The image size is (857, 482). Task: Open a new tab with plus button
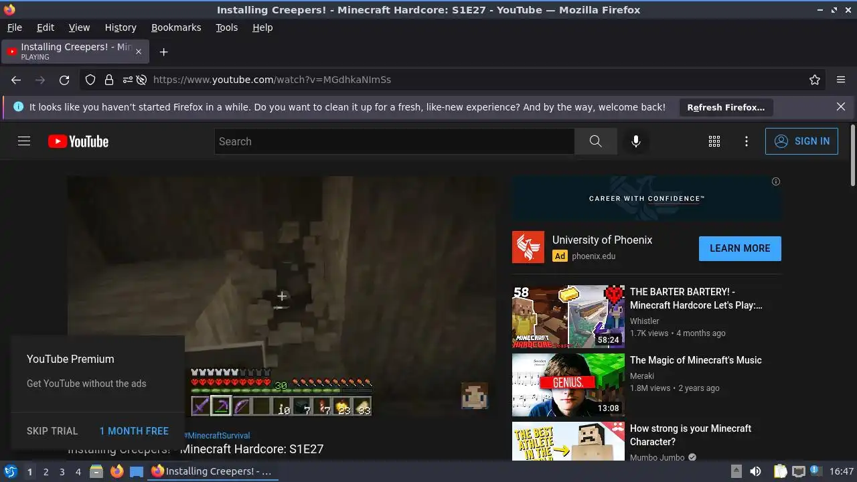[163, 52]
